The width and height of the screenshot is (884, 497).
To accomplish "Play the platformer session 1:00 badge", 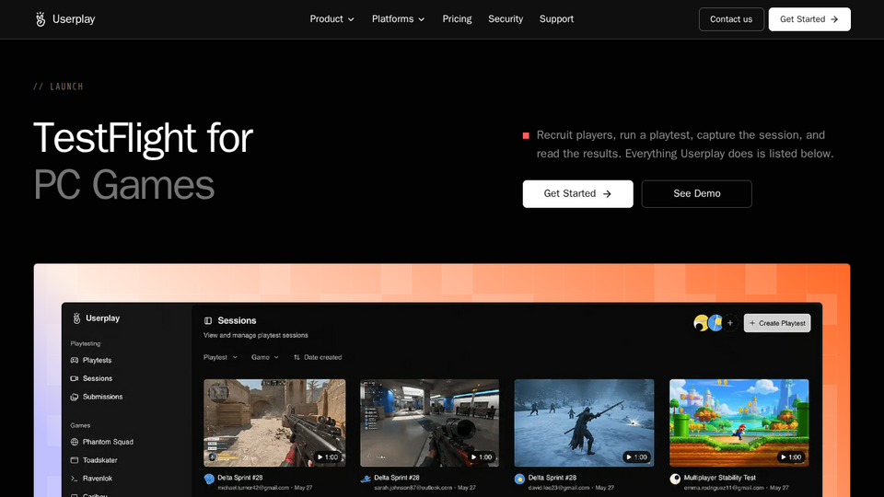I will (x=791, y=457).
